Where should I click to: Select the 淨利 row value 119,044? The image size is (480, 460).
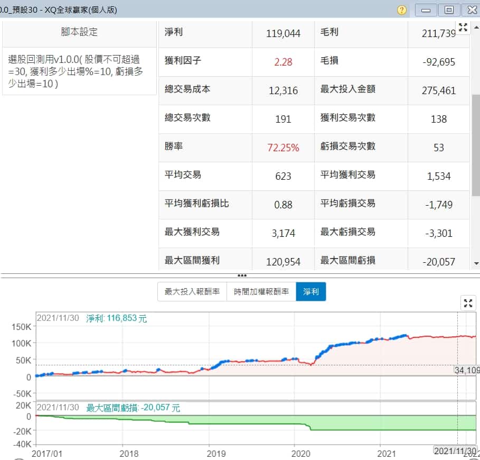click(x=283, y=33)
